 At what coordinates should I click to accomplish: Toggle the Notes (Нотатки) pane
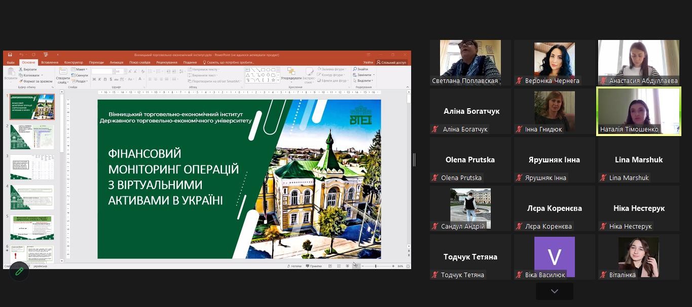[x=294, y=266]
